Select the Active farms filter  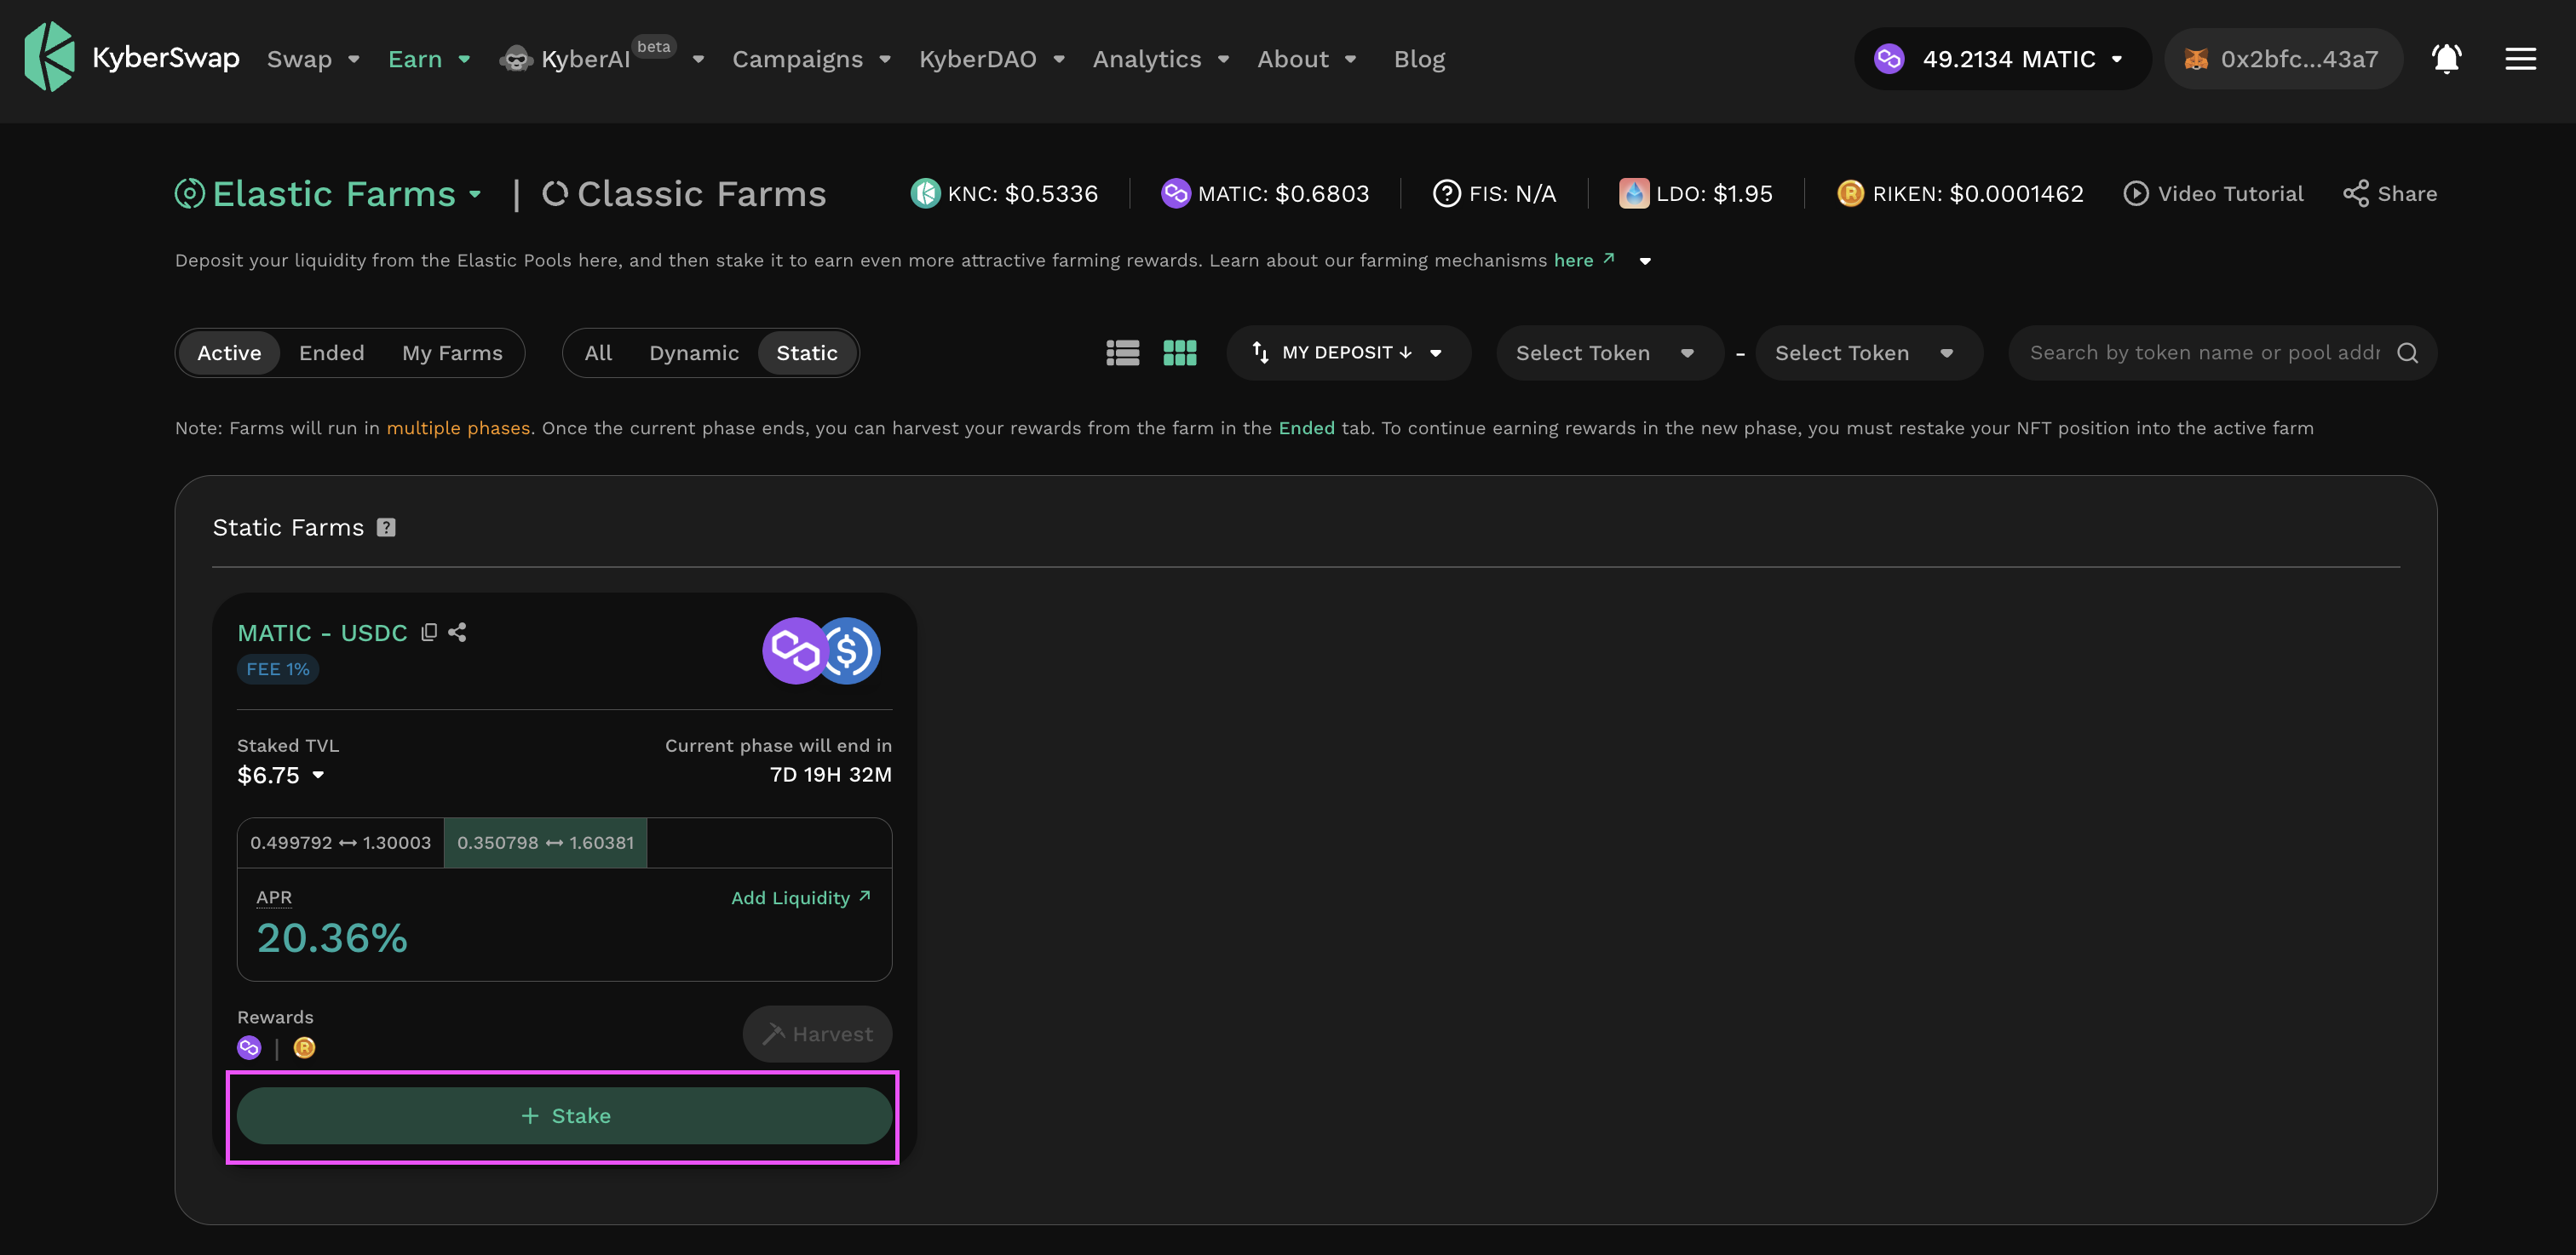229,352
